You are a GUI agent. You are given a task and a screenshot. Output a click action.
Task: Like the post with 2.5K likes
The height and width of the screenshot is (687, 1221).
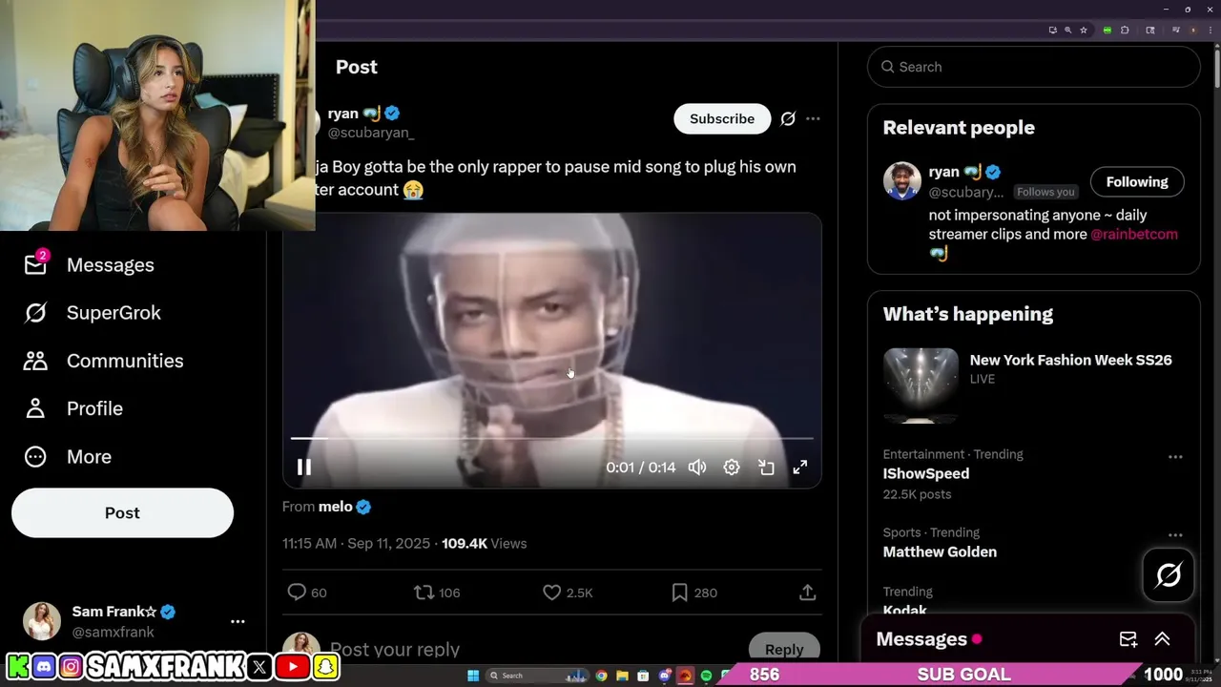(568, 593)
